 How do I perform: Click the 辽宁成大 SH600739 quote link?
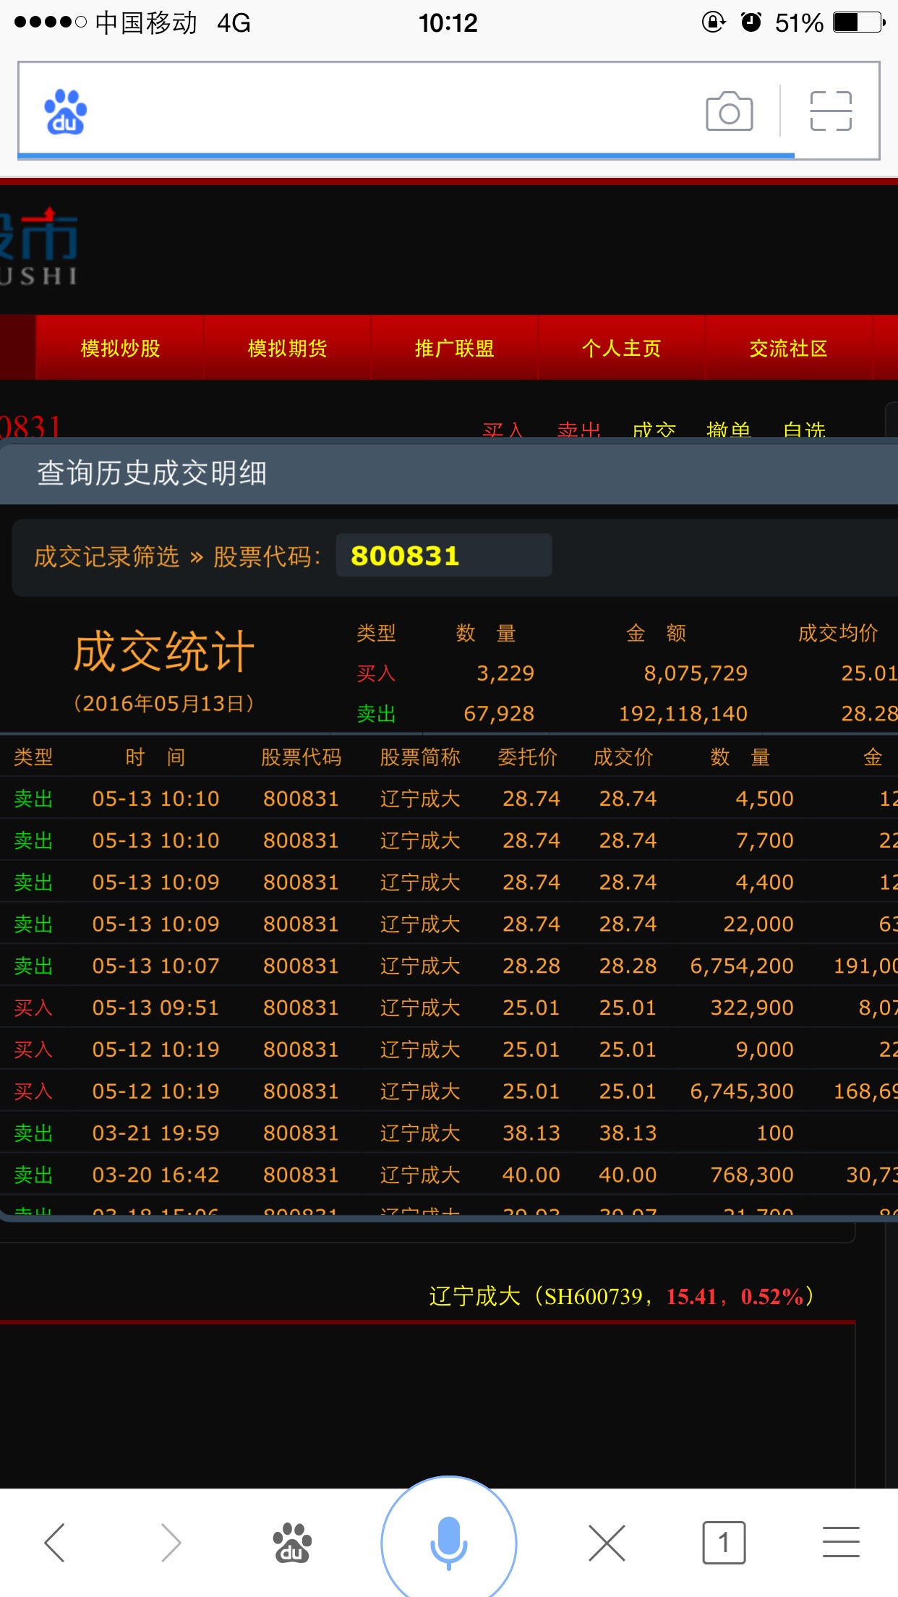(x=622, y=1296)
